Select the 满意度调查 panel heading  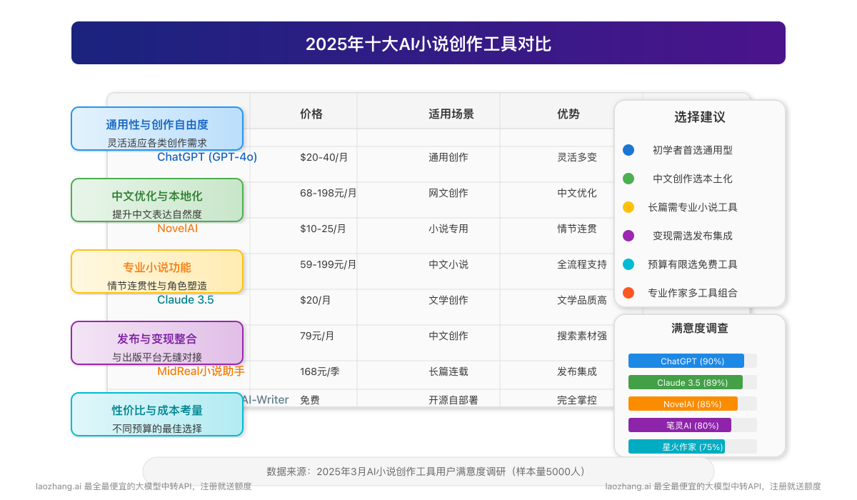coord(700,329)
